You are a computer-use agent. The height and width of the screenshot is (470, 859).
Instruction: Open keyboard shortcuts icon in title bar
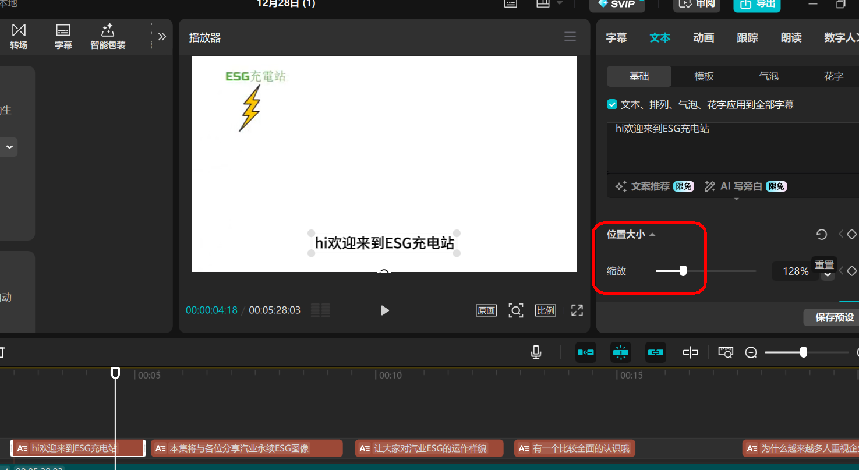(510, 3)
